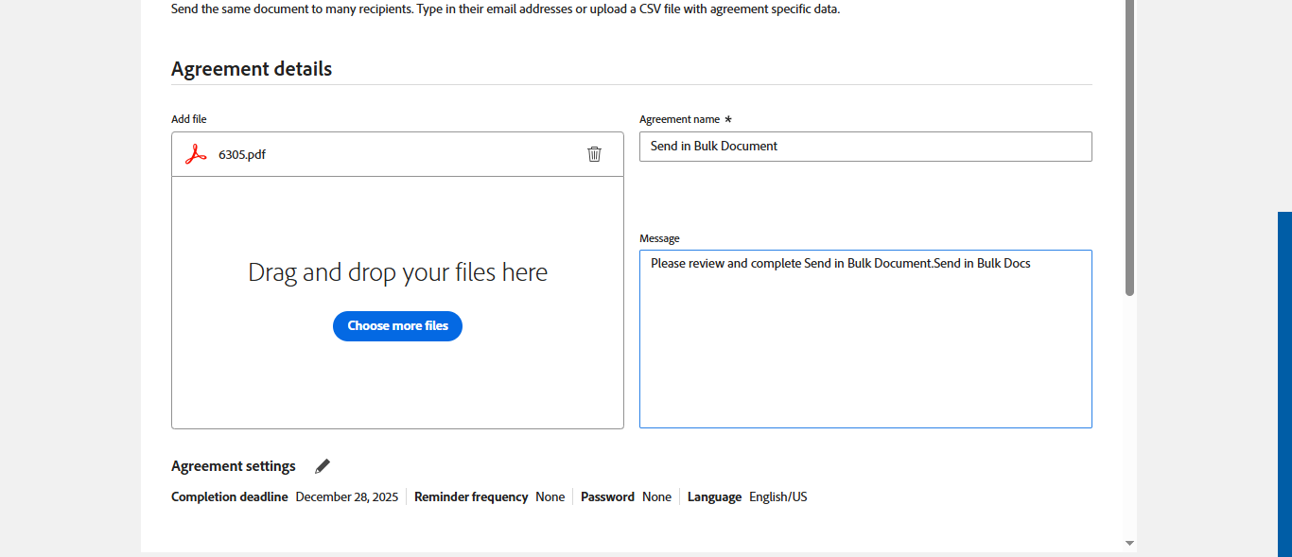1292x557 pixels.
Task: Click the Choose more files button
Action: (x=397, y=326)
